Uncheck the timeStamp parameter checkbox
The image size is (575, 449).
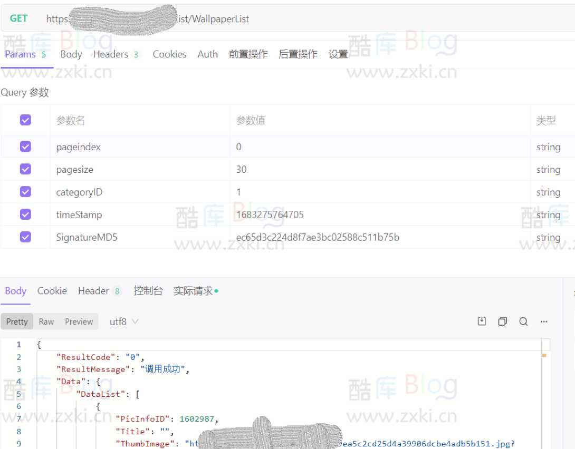[x=25, y=214]
